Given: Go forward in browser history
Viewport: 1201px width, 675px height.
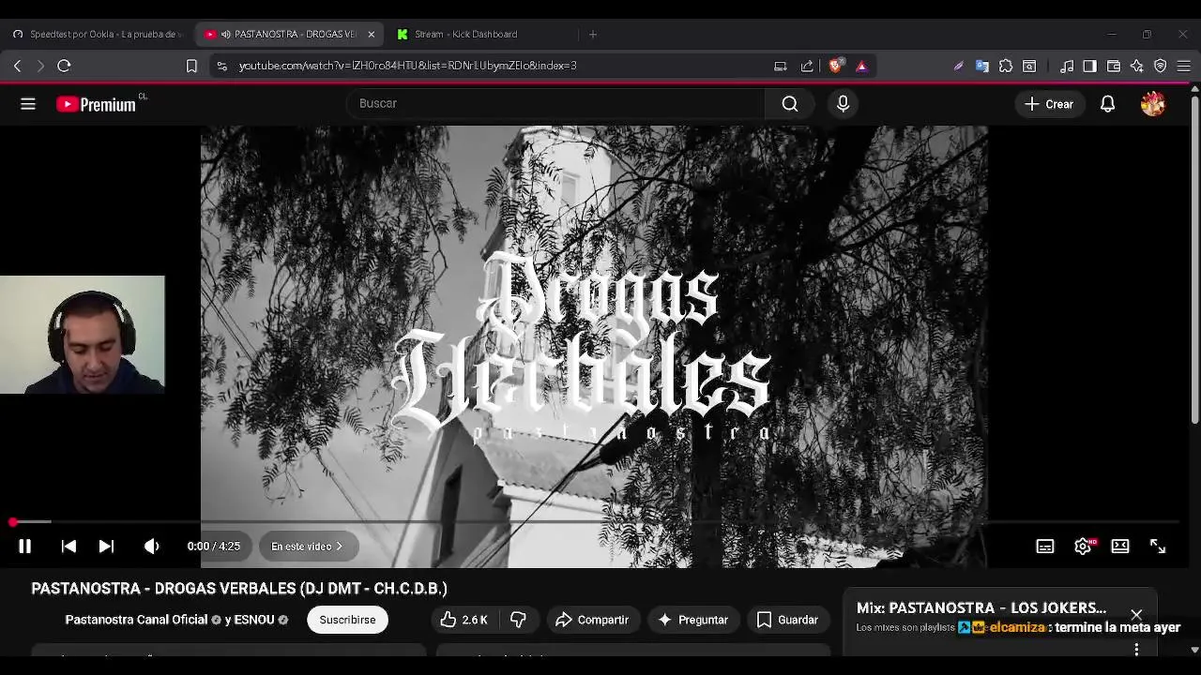Looking at the screenshot, I should [x=39, y=66].
